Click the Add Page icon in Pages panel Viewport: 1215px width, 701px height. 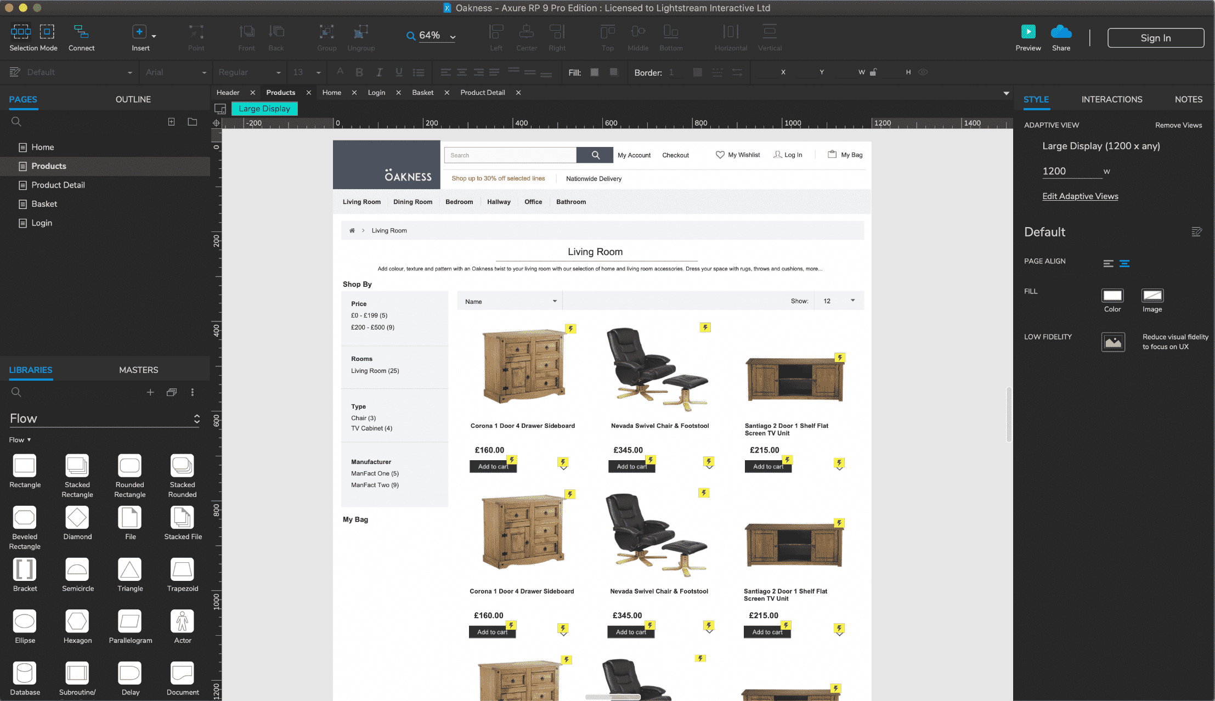coord(171,122)
